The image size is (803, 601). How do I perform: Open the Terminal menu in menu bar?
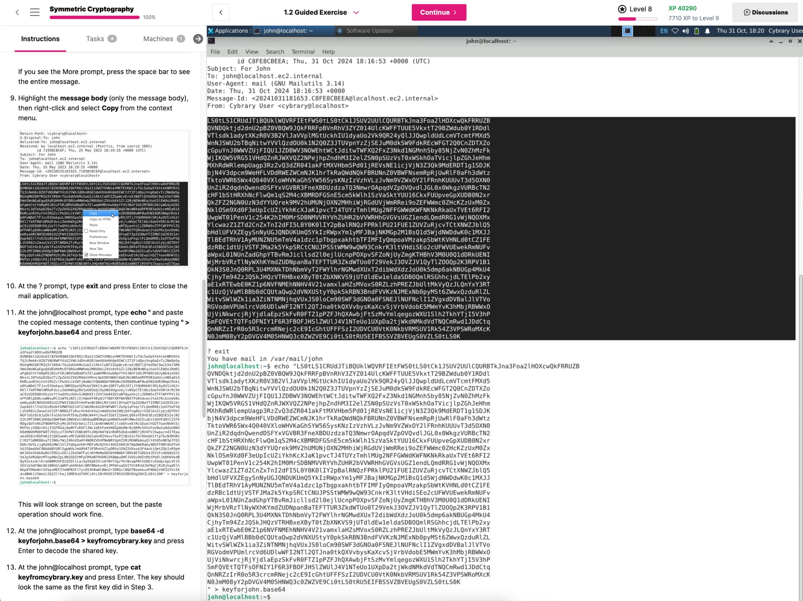303,52
